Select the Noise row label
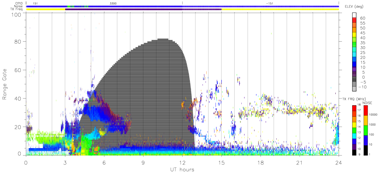The image size is (381, 176). click(19, 6)
